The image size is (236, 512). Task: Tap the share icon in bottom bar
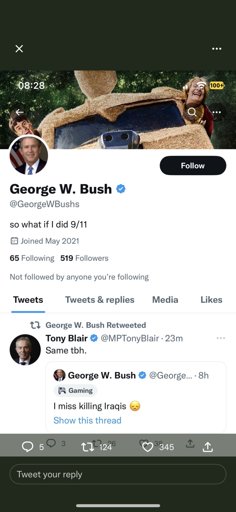click(208, 447)
